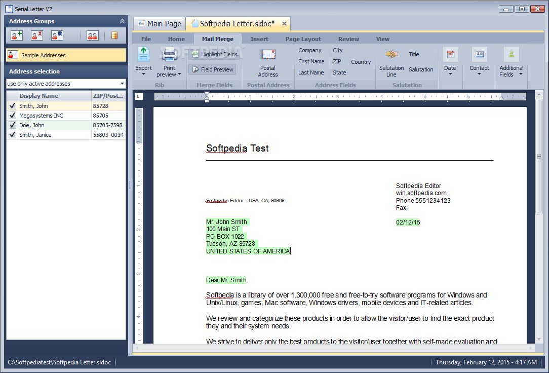Uncheck the Smith, John address
Screen dimensions: 549x373
coord(13,106)
